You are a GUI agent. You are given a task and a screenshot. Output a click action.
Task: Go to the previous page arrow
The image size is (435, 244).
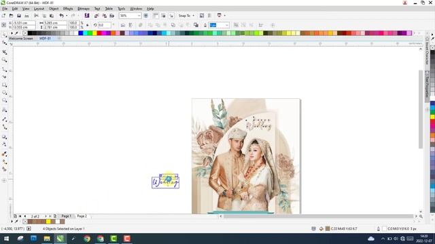tap(25, 216)
